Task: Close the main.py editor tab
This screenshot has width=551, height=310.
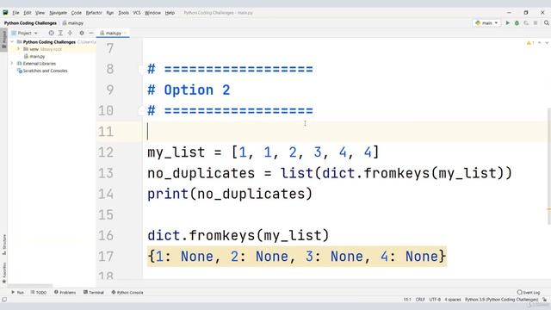Action: point(125,33)
